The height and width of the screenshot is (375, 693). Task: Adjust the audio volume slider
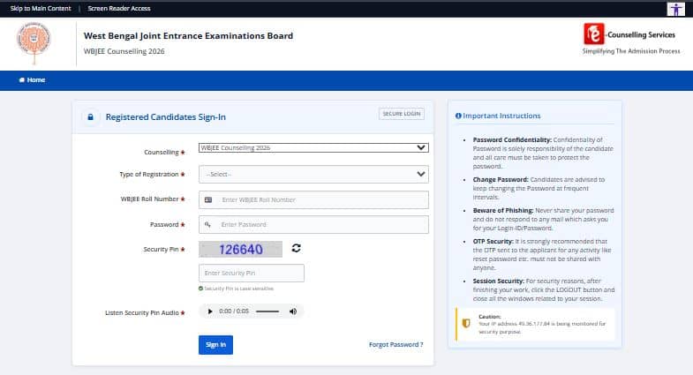pyautogui.click(x=267, y=311)
